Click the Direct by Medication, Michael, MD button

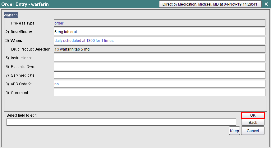coord(210,4)
